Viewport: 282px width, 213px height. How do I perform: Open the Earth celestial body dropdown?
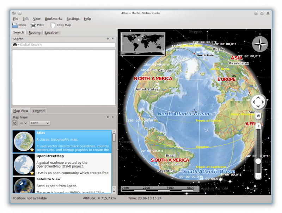click(39, 123)
